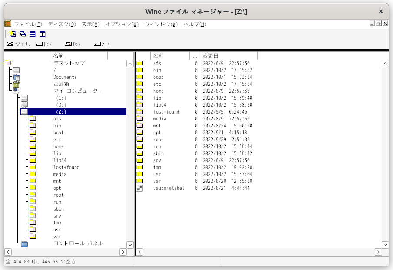The height and width of the screenshot is (270, 393).
Task: Select the (C:) drive in tree
Action: point(61,98)
